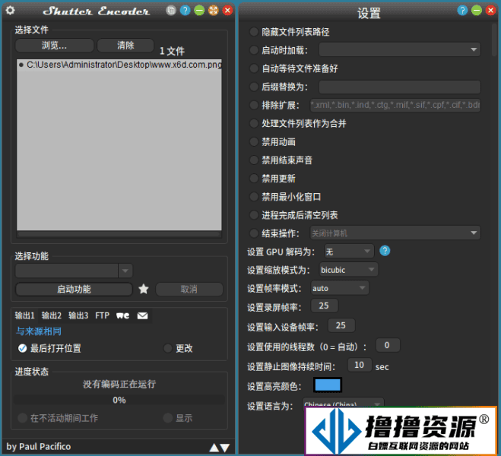Screen dimensions: 501x456
Task: Open help in Shutter Encoder main window
Action: coord(185,11)
